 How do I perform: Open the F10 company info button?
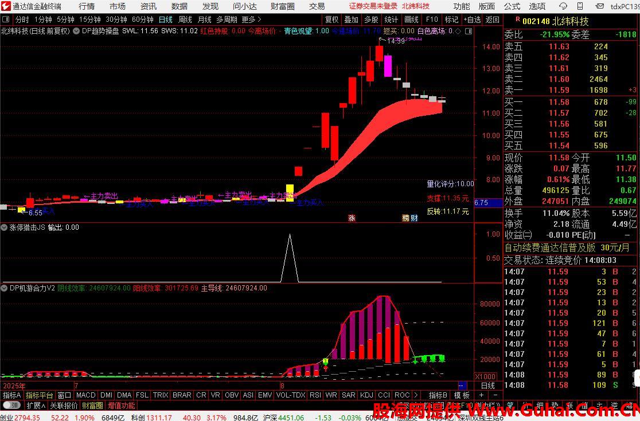point(432,19)
